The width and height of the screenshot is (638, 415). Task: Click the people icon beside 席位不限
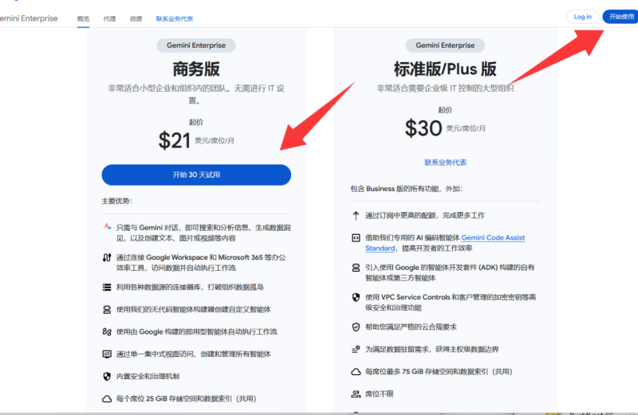pyautogui.click(x=356, y=393)
